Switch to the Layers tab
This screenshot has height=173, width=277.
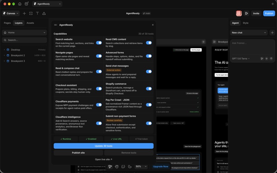tap(19, 23)
